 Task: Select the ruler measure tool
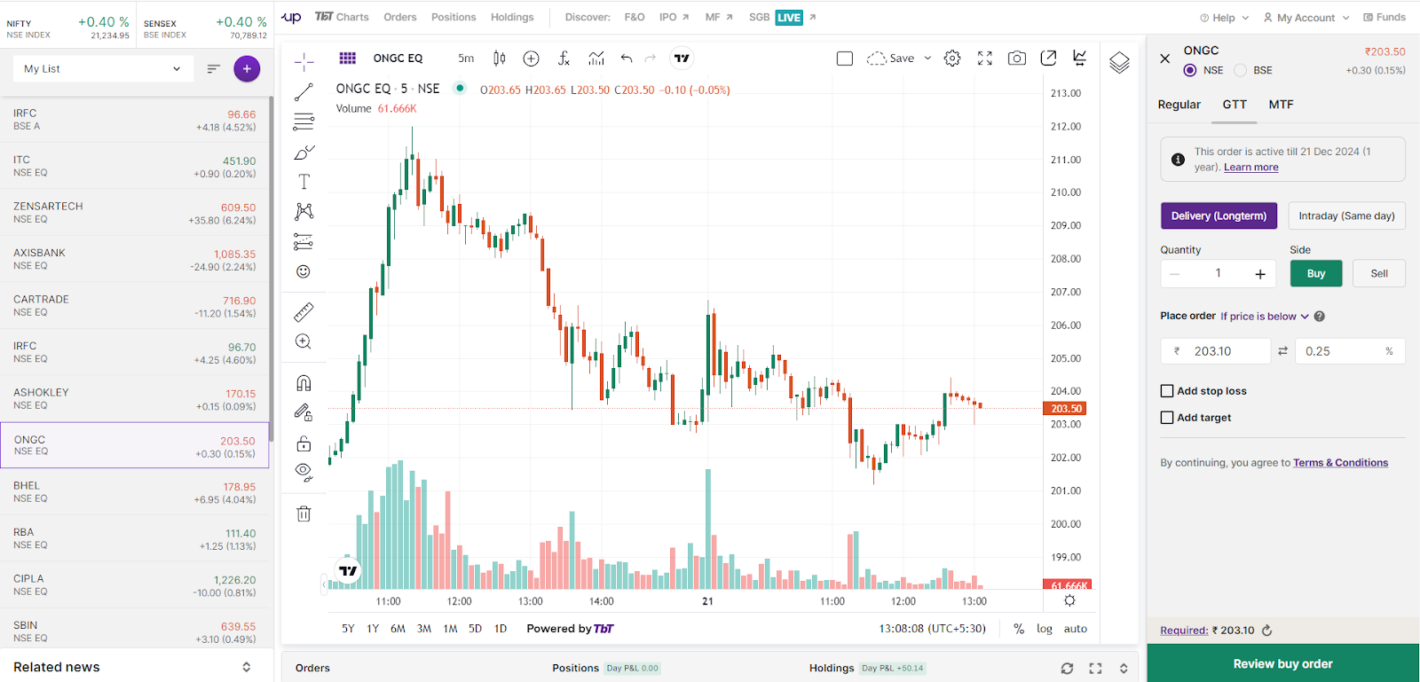304,312
